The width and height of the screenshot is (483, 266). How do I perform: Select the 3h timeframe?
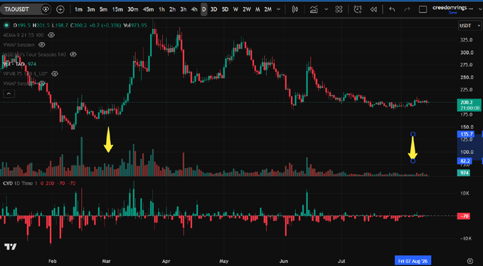[x=184, y=9]
